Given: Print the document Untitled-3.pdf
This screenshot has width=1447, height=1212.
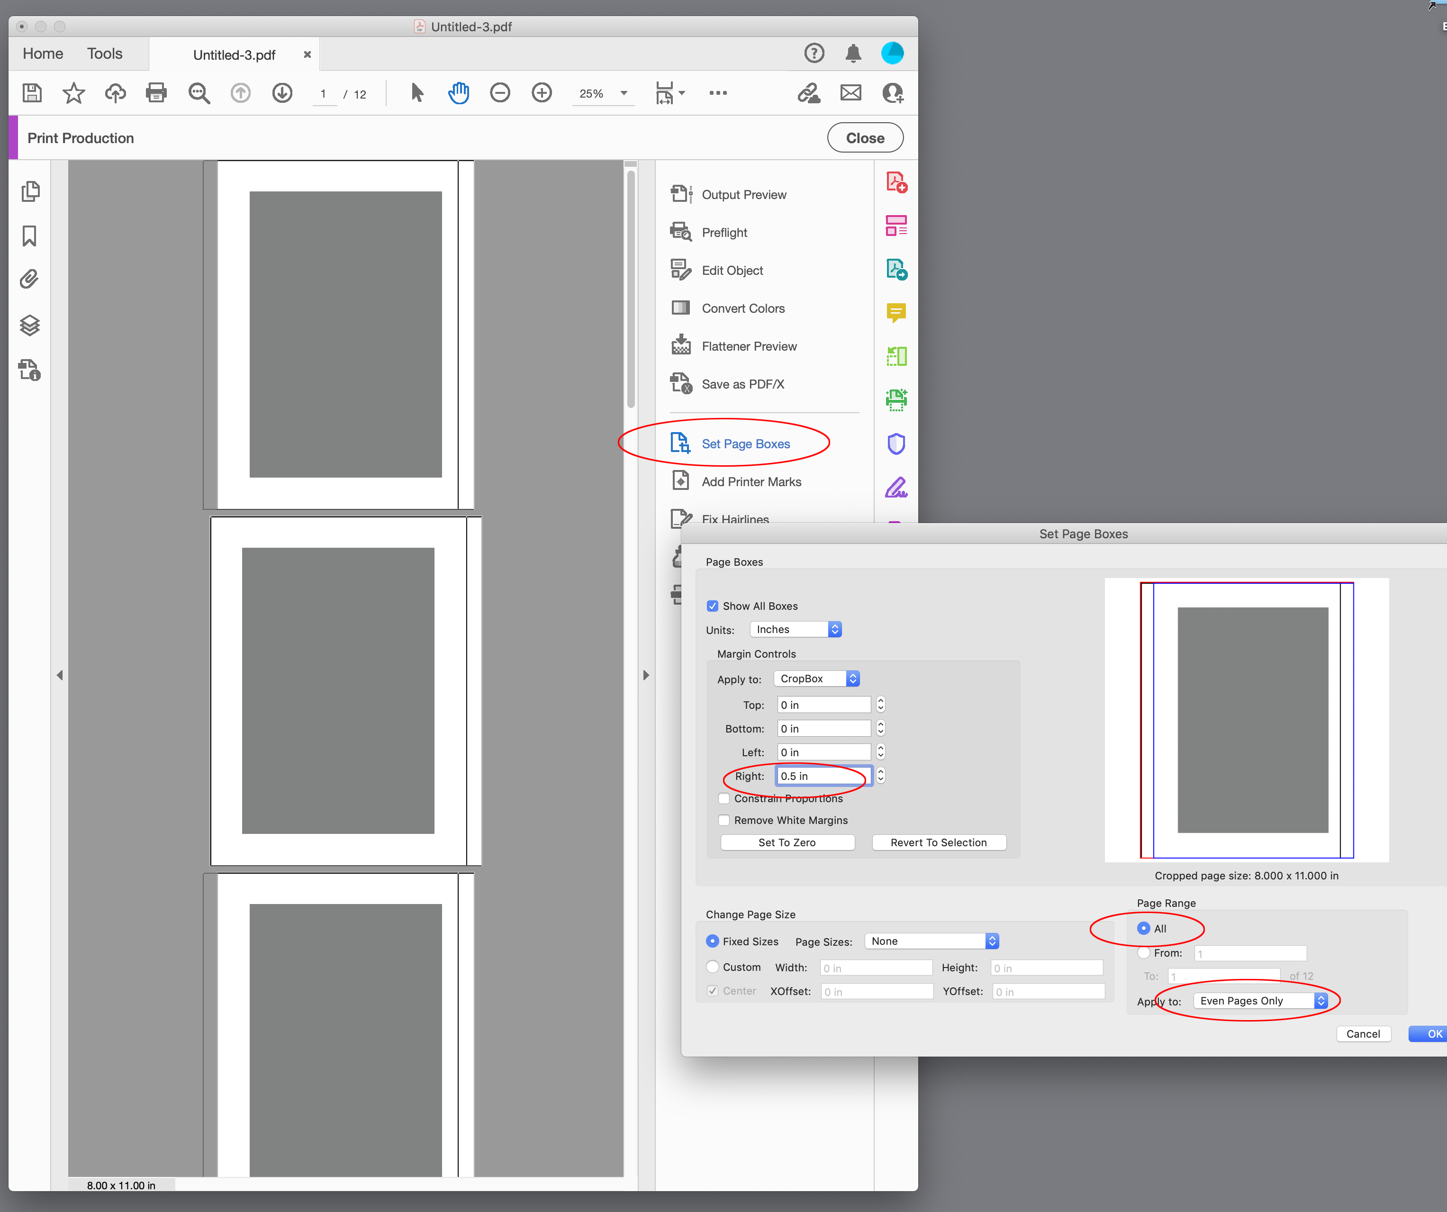Looking at the screenshot, I should click(x=156, y=93).
